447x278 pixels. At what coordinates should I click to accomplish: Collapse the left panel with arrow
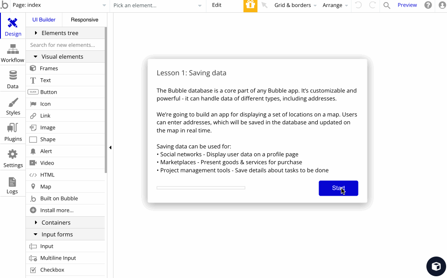(110, 148)
